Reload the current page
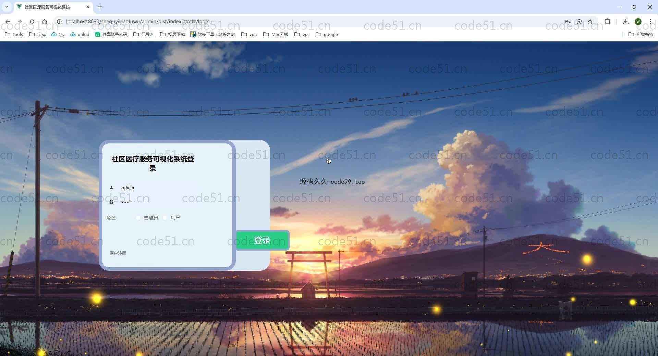 coord(32,22)
